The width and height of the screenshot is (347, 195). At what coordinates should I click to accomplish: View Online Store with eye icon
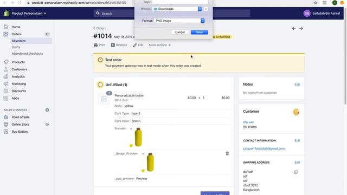pyautogui.click(x=47, y=124)
